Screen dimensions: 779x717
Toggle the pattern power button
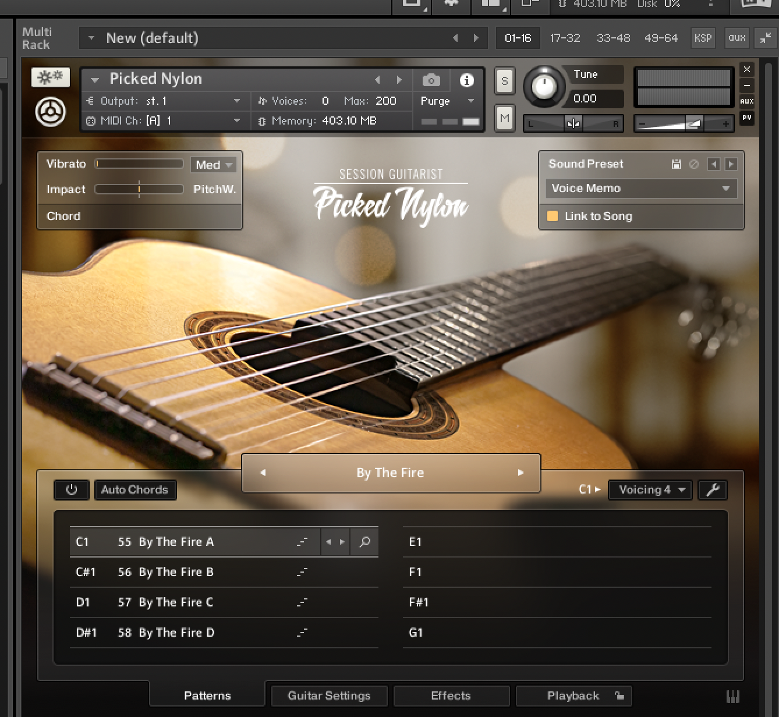point(72,490)
